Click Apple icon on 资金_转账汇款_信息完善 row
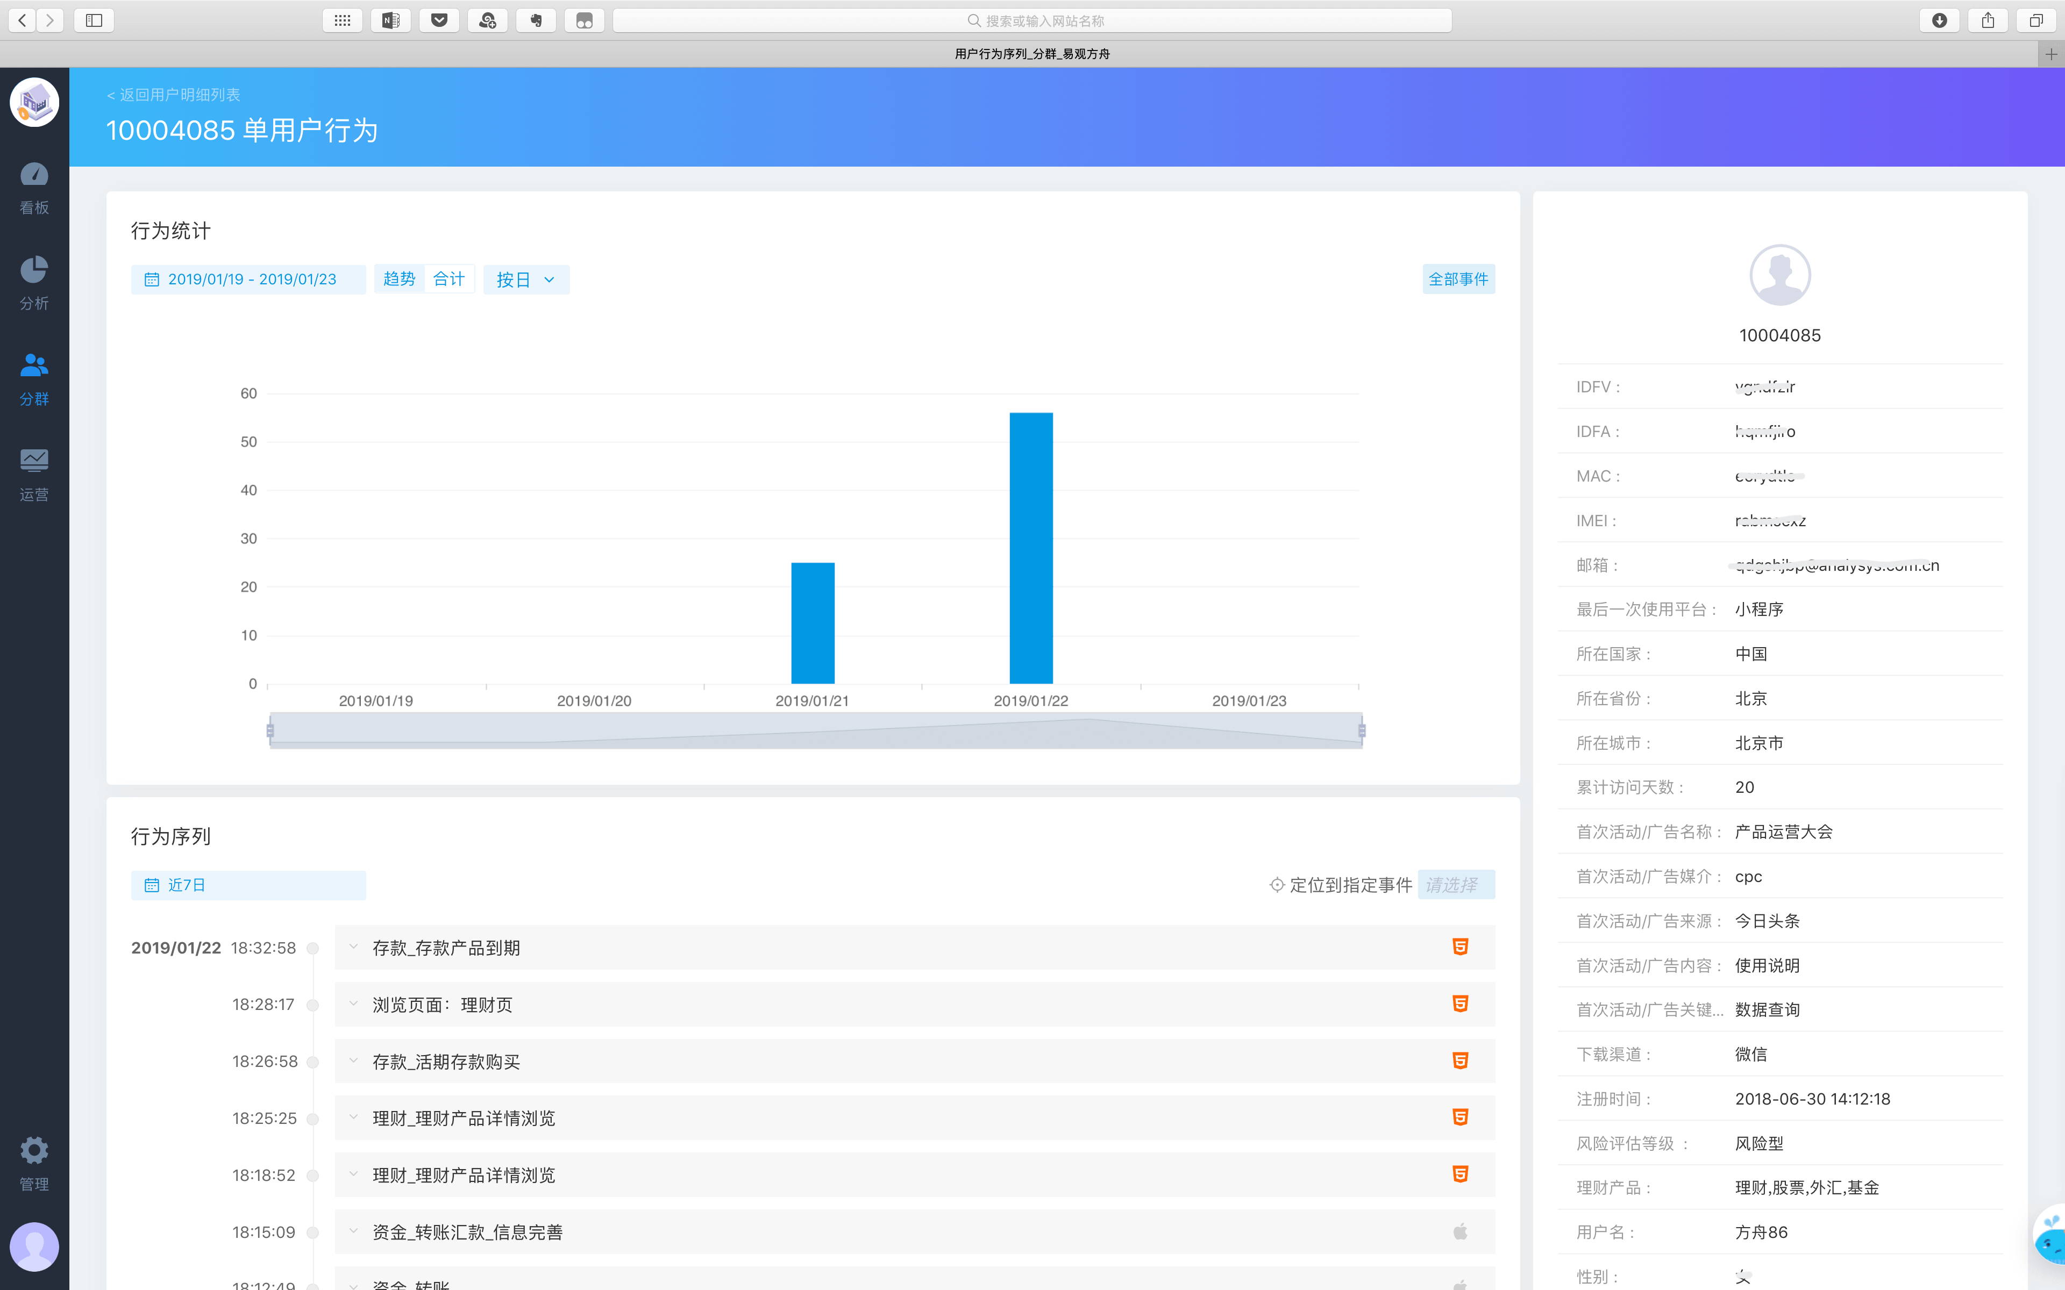 (1460, 1231)
